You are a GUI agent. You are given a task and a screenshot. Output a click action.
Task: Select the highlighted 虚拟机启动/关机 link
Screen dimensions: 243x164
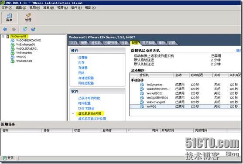coord(89,113)
